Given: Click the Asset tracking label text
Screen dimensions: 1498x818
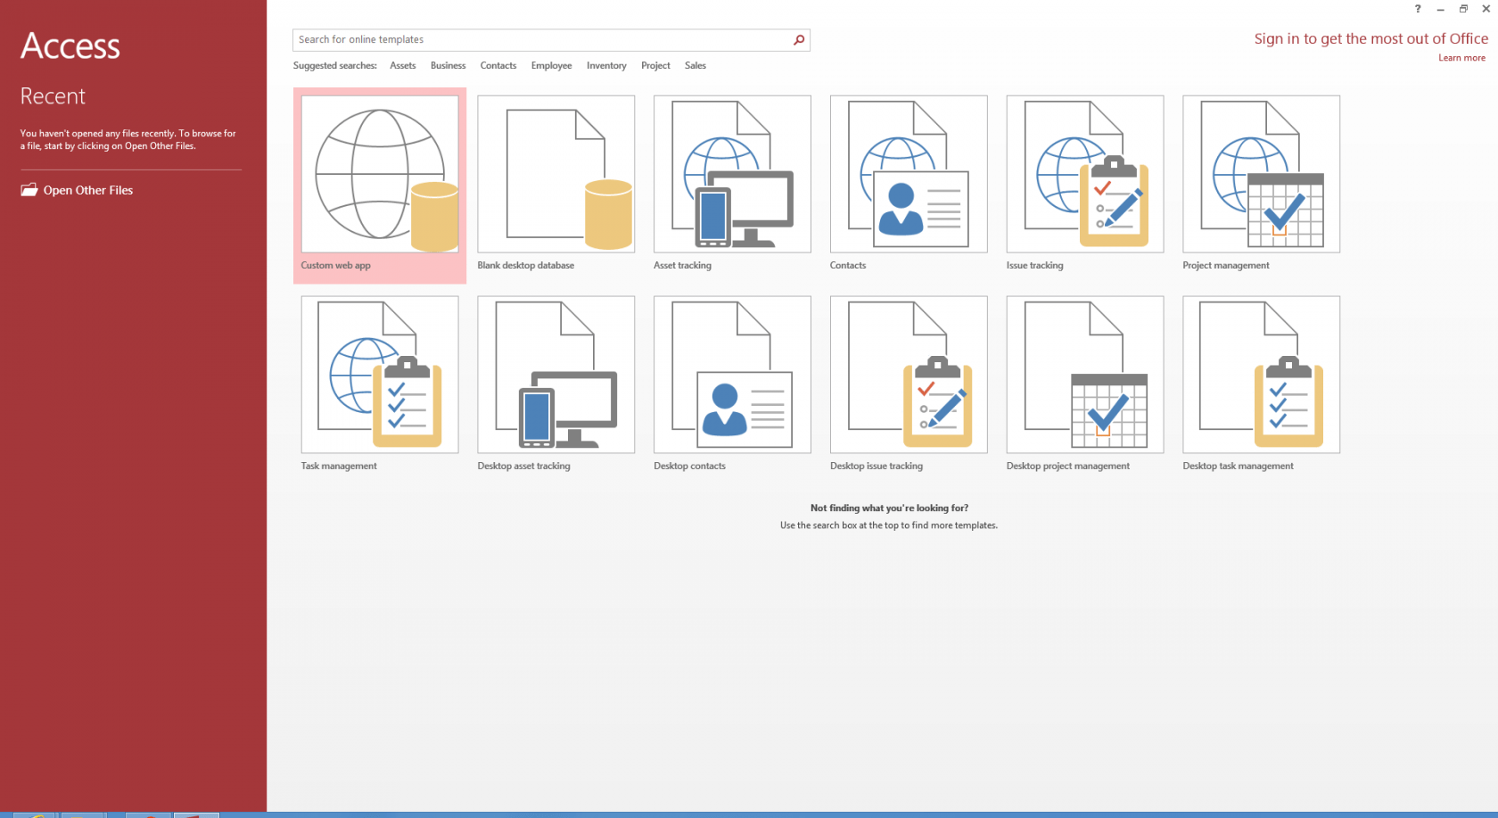Looking at the screenshot, I should tap(682, 266).
